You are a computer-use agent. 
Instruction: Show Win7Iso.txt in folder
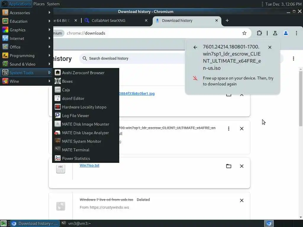(229, 166)
